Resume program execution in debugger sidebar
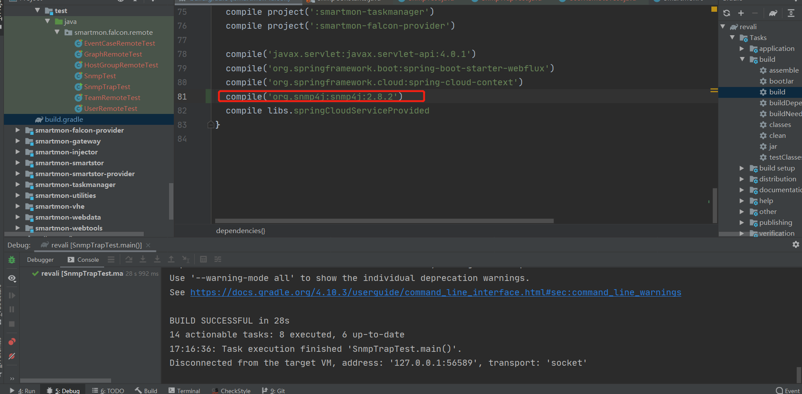Viewport: 802px width, 394px height. tap(12, 295)
